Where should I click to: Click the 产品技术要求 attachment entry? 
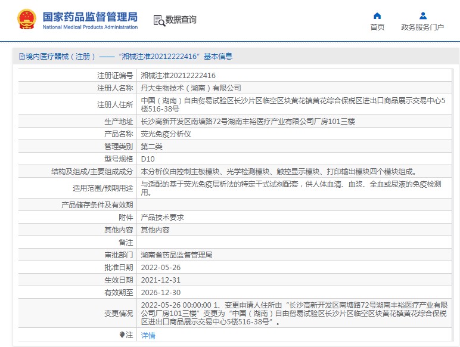coord(162,218)
